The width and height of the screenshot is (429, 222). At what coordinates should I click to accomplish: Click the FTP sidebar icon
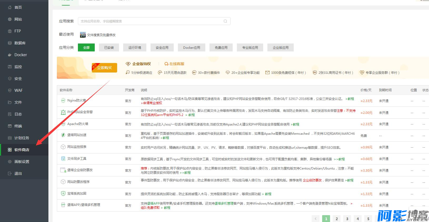(x=10, y=31)
